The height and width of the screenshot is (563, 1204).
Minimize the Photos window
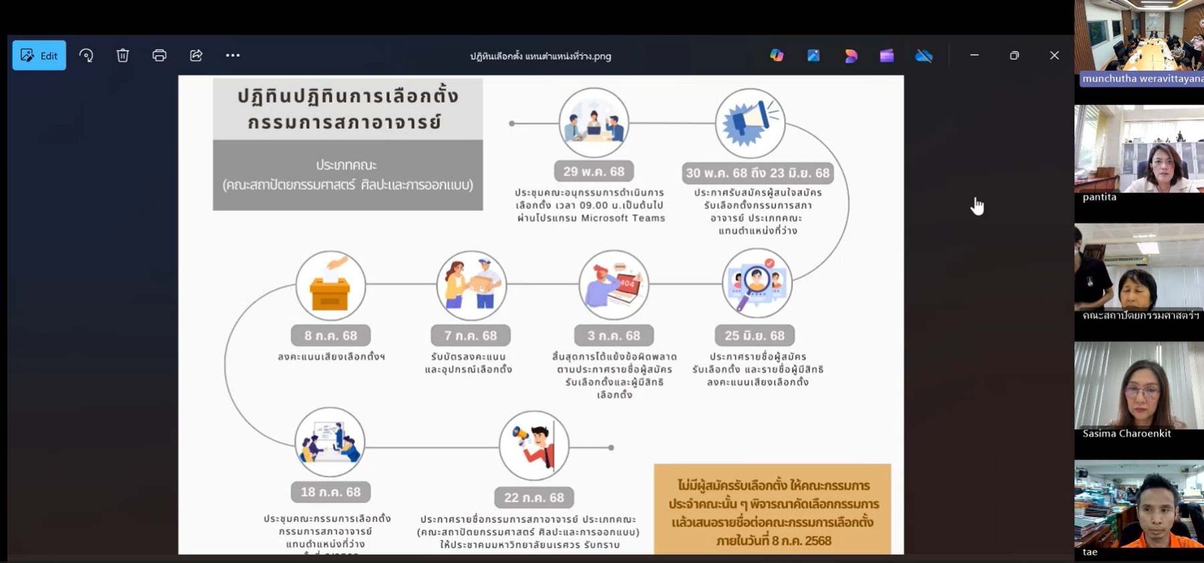[x=975, y=55]
